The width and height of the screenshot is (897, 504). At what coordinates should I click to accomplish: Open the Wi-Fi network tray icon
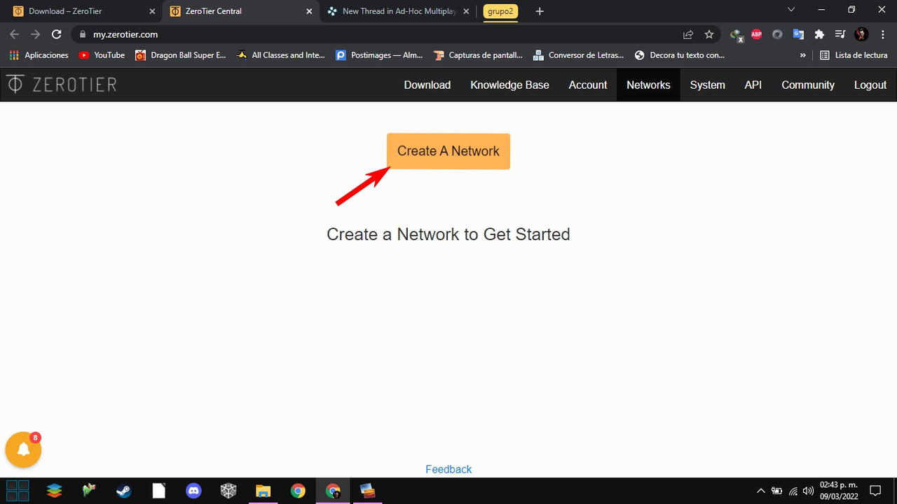coord(793,491)
